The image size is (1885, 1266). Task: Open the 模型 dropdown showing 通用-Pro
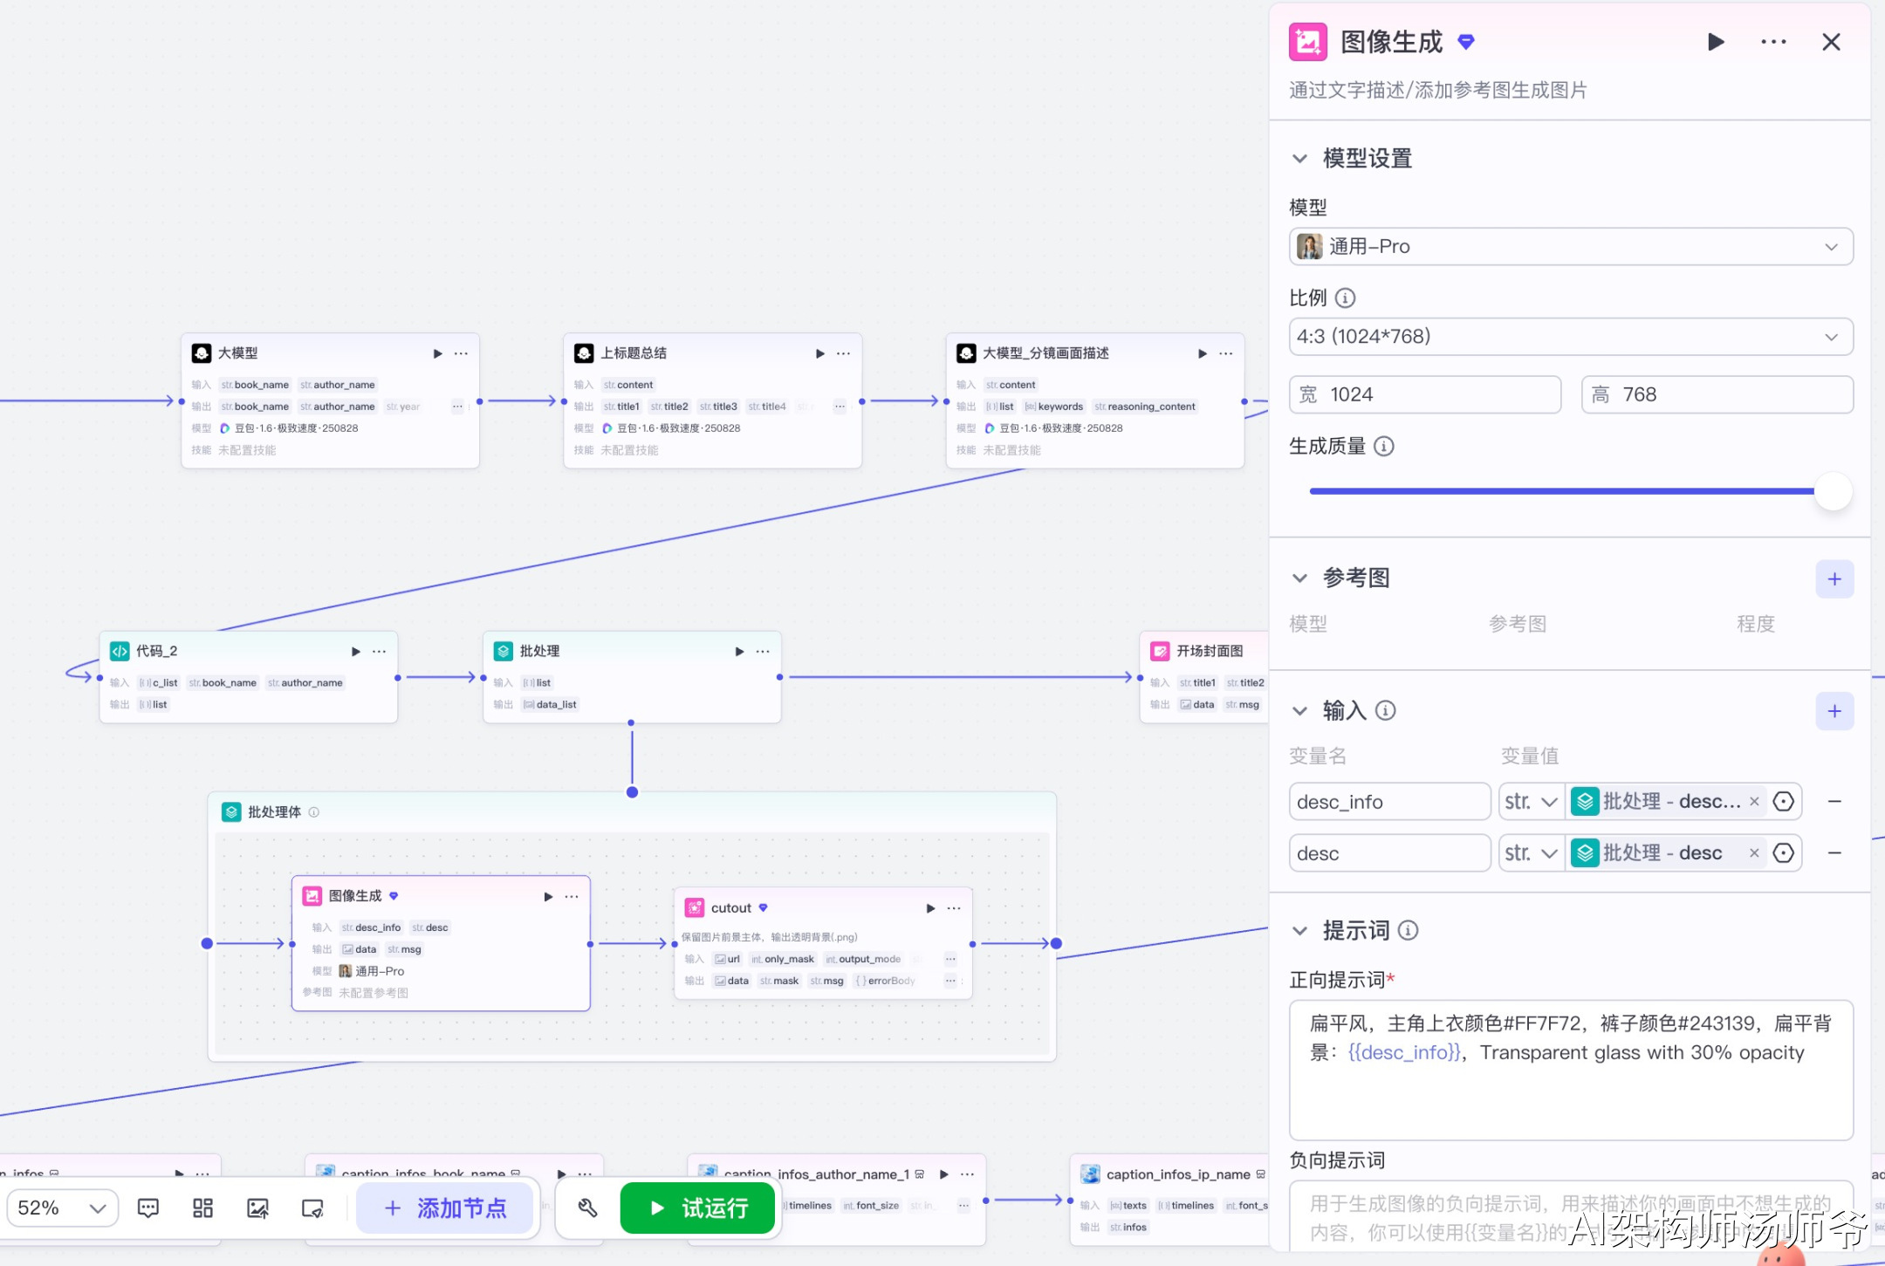tap(1570, 247)
